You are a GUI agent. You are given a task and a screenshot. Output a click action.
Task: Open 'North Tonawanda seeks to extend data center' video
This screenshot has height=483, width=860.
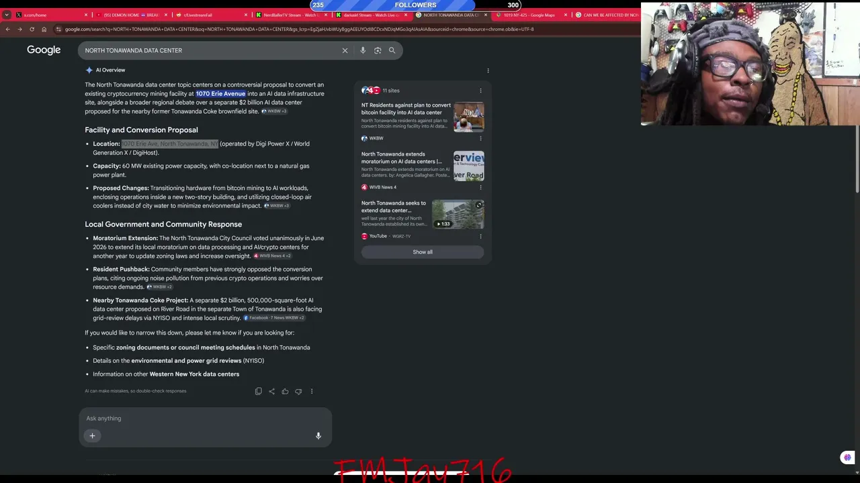394,207
